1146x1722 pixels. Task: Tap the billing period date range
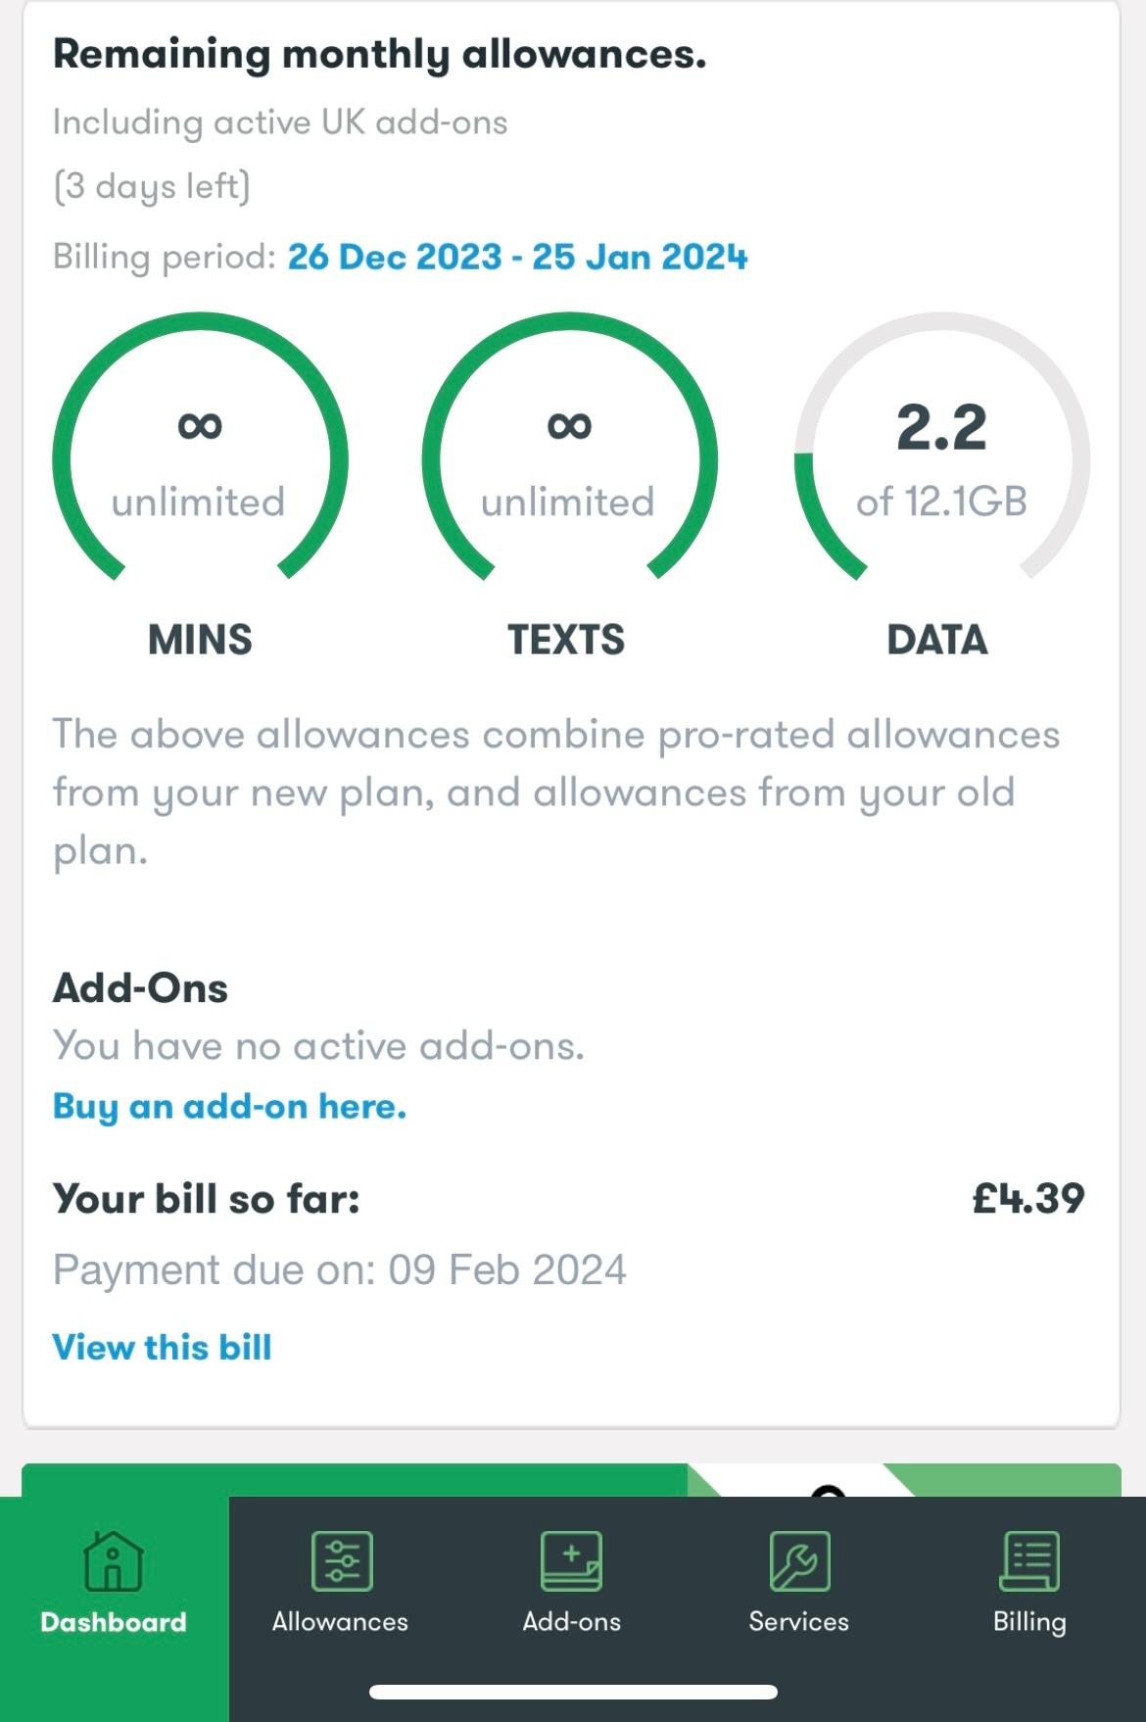(x=517, y=257)
